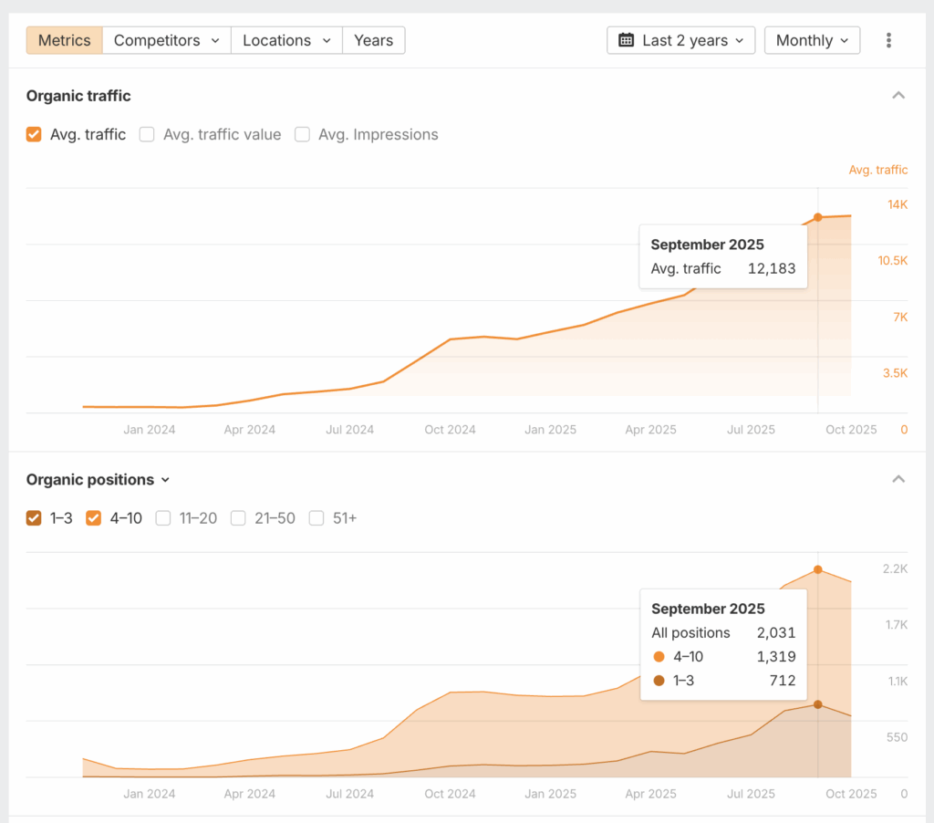Viewport: 934px width, 823px height.
Task: Click the calendar icon in date range selector
Action: tap(627, 40)
